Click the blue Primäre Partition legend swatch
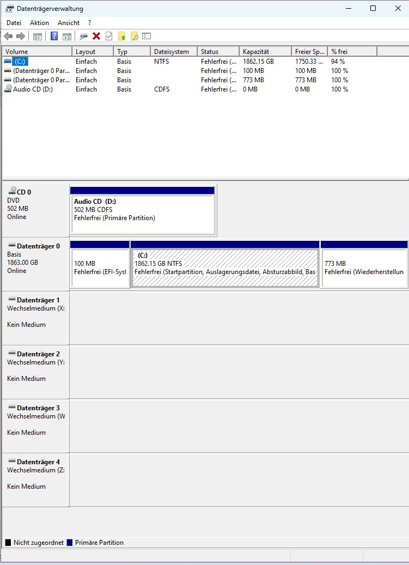The height and width of the screenshot is (565, 409). click(x=70, y=542)
